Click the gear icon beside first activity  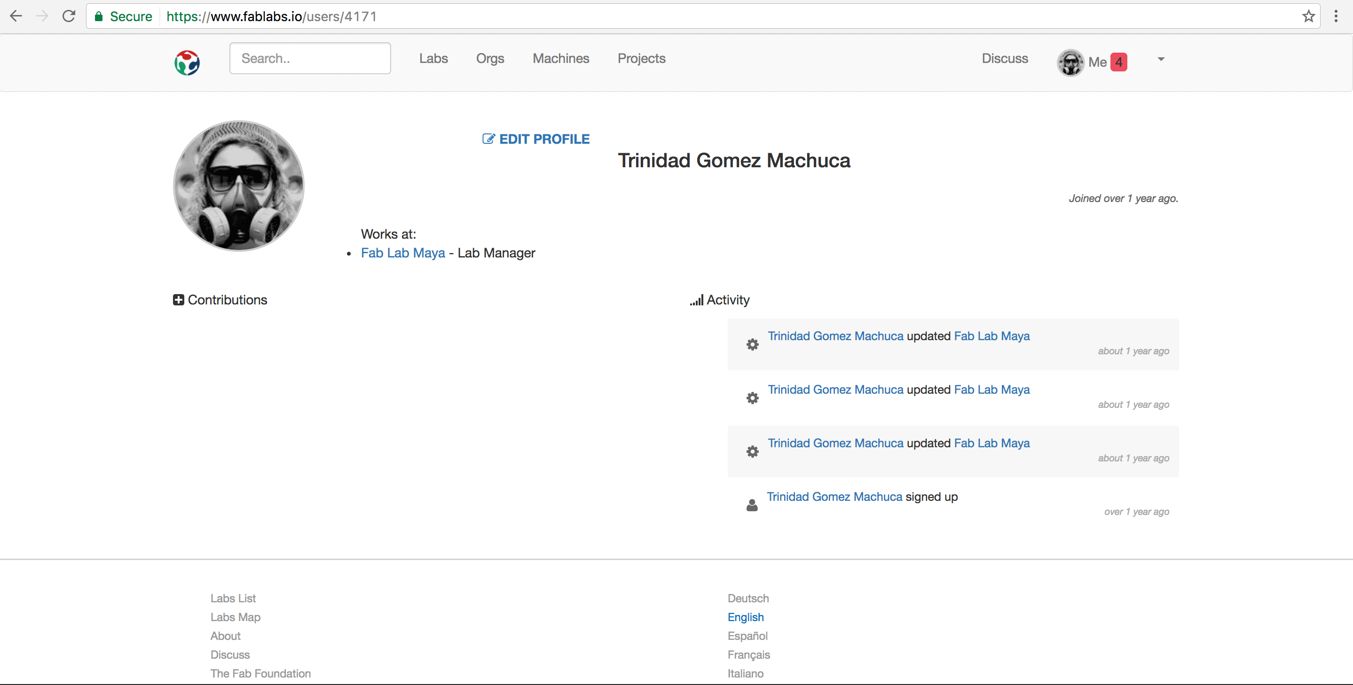coord(752,344)
